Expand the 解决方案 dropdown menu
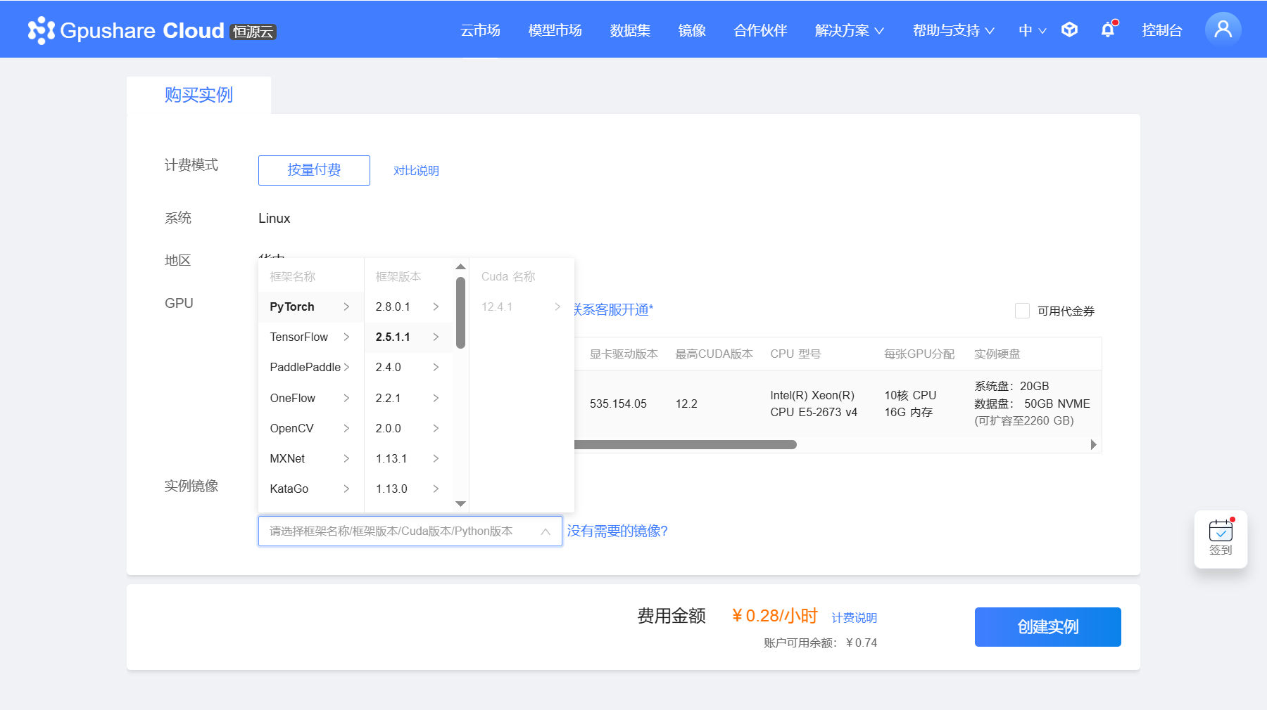 tap(850, 30)
